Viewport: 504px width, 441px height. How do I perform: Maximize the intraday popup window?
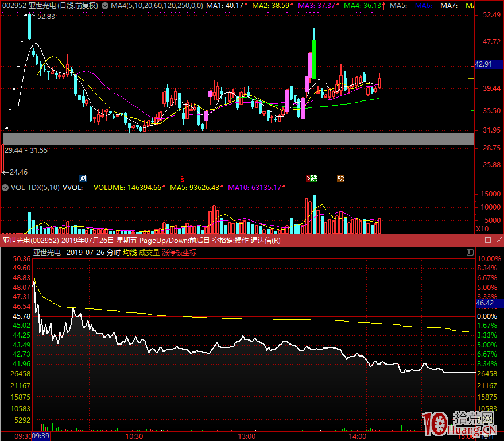[x=488, y=240]
